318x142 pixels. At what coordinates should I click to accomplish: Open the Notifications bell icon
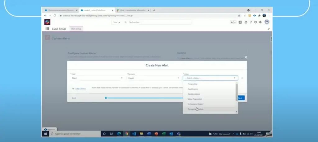(261, 22)
